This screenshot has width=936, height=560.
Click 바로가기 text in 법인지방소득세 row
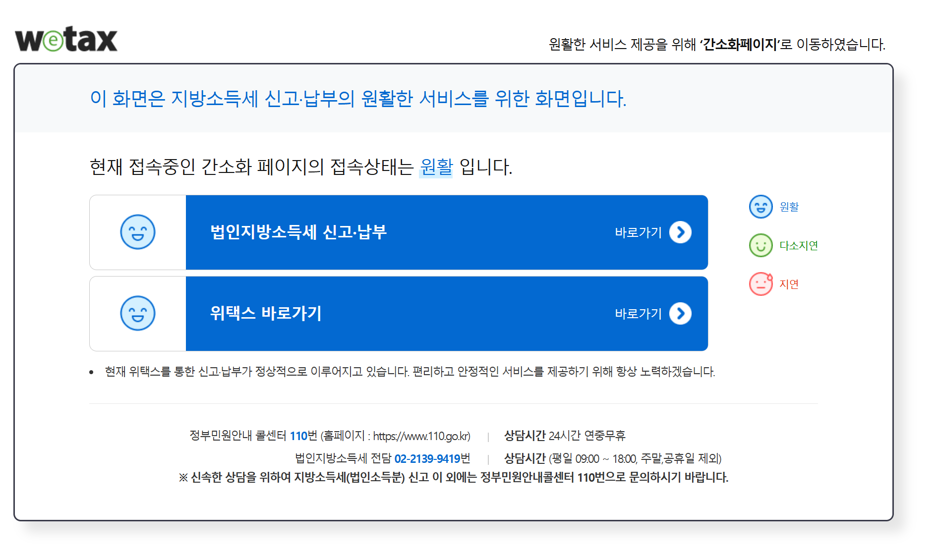tap(638, 232)
